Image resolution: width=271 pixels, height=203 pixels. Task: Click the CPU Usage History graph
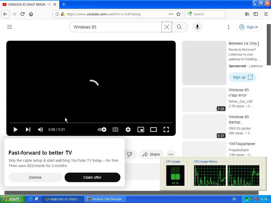[227, 176]
